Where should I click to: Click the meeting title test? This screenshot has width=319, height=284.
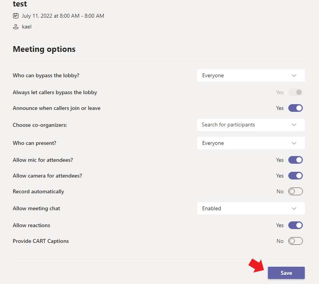[x=19, y=4]
